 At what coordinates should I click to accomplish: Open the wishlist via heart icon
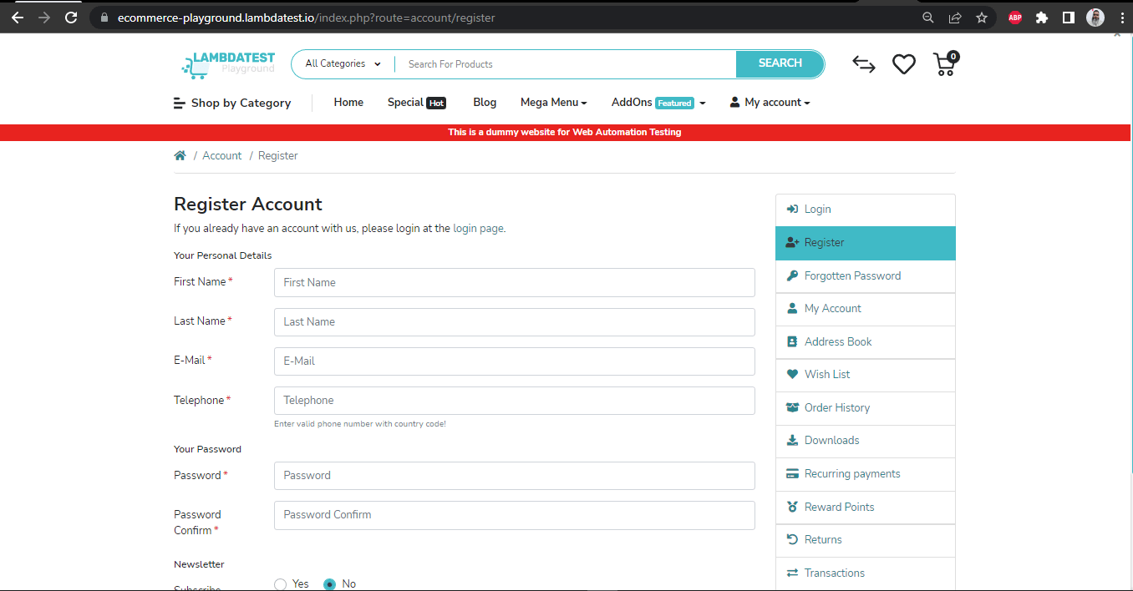point(903,64)
